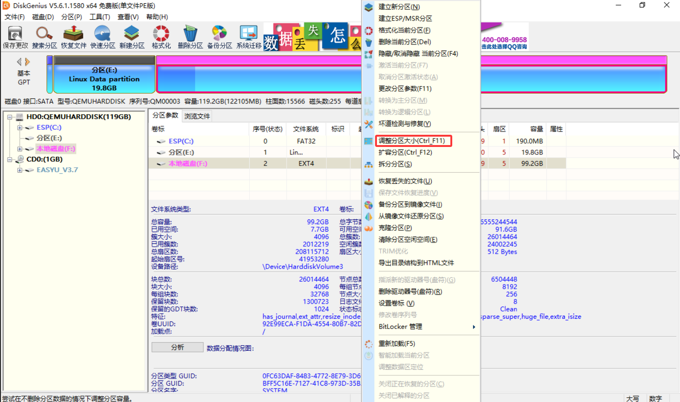Image resolution: width=680 pixels, height=402 pixels.
Task: Click icon beside 隐藏/取消隐藏 当前分区(F4)
Action: tap(369, 54)
